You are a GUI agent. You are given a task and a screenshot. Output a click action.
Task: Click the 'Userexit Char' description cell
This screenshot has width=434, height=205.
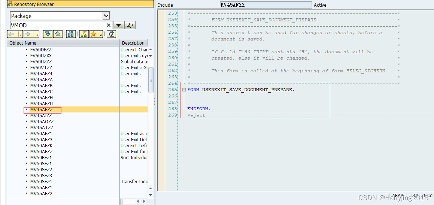click(x=134, y=50)
